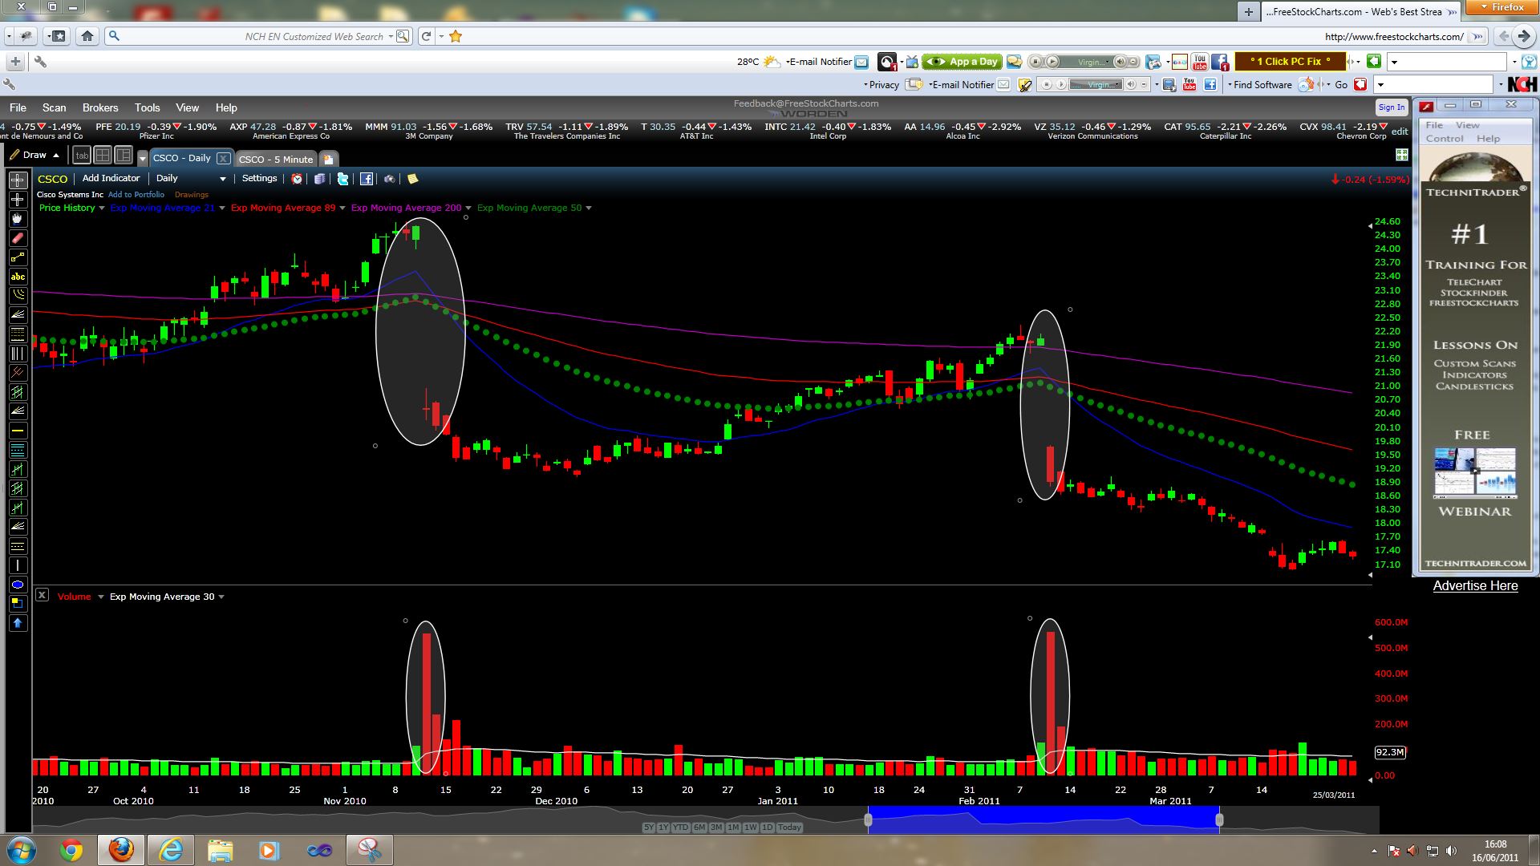The width and height of the screenshot is (1540, 866).
Task: Set chart range to YTD
Action: point(680,828)
